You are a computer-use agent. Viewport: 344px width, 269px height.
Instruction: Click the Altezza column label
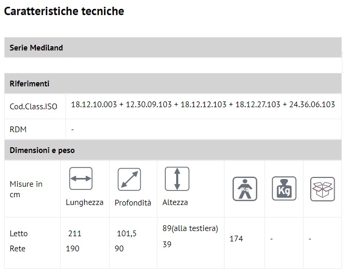tap(175, 202)
